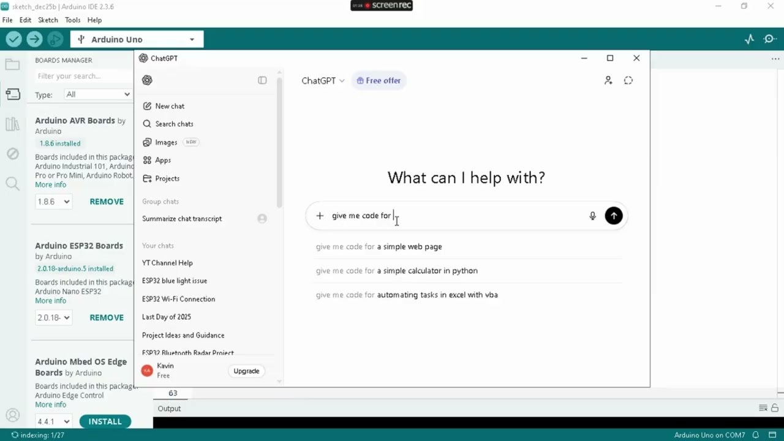Open the ChatGPT model selector dropdown
The height and width of the screenshot is (441, 784).
point(323,81)
